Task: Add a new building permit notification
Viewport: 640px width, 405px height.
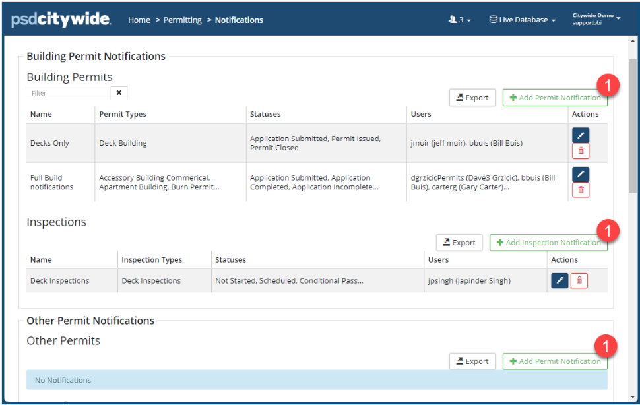Action: [x=554, y=98]
